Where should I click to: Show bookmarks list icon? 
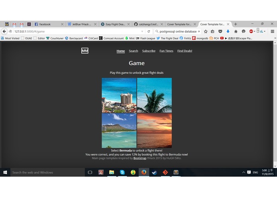point(212,32)
